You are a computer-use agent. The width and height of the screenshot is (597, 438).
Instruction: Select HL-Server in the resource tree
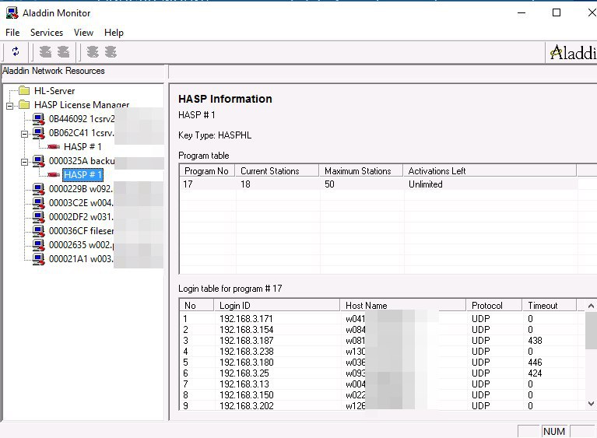(54, 91)
